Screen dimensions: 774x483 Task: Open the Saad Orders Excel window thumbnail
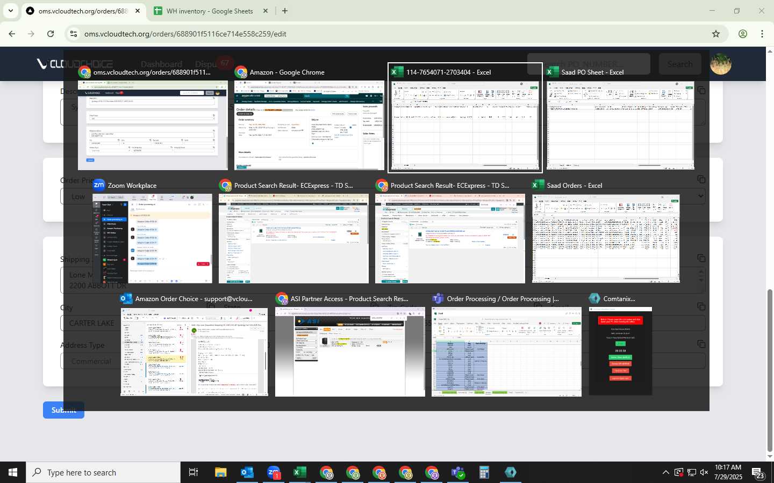click(x=606, y=239)
